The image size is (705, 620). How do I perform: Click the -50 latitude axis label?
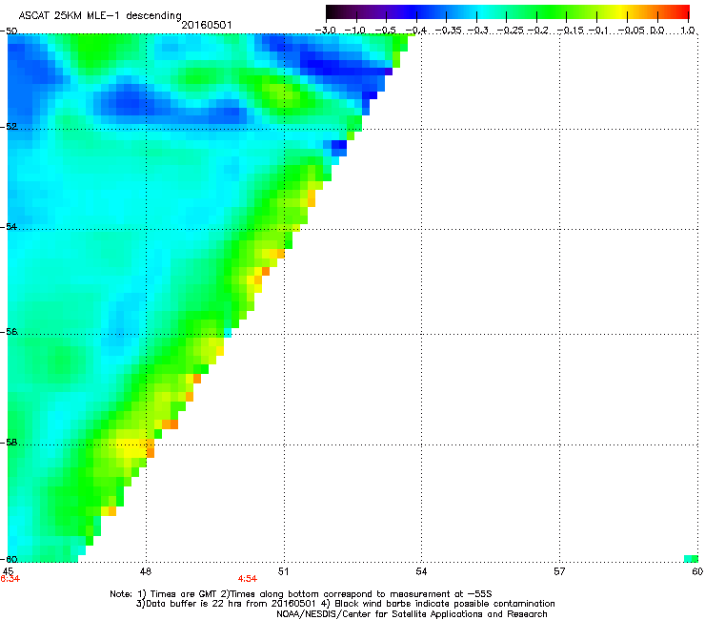(9, 31)
